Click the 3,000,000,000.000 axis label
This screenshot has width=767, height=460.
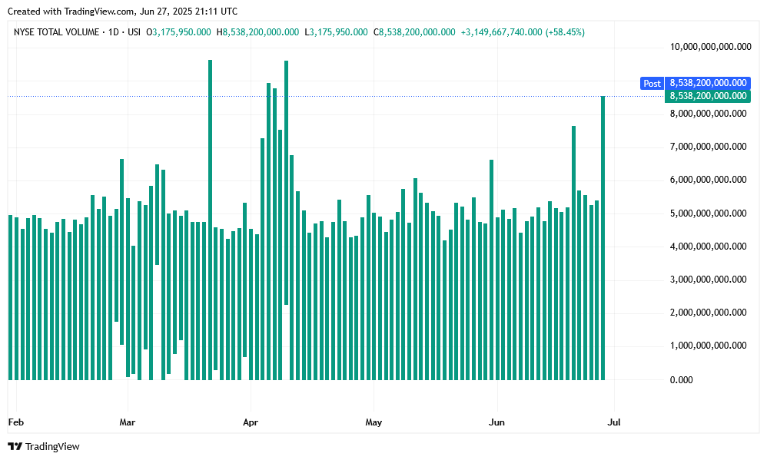708,280
